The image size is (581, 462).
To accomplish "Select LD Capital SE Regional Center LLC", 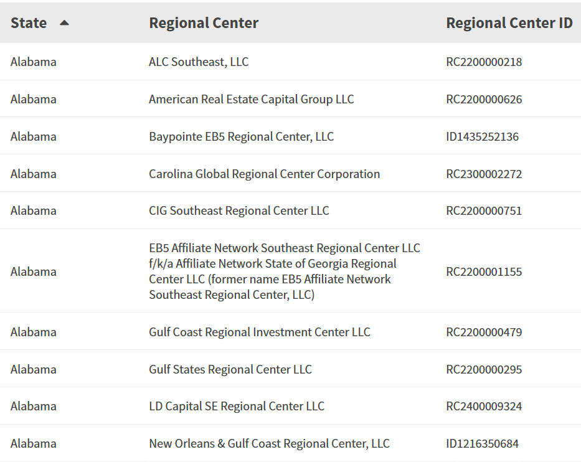I will point(236,406).
